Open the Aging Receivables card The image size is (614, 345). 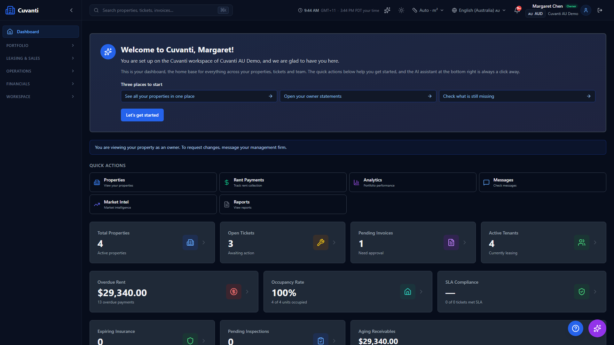pyautogui.click(x=478, y=333)
